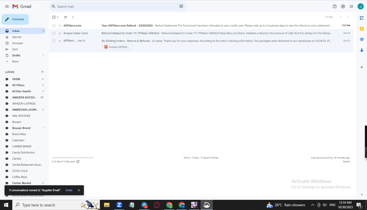Create new label plus icon
This screenshot has height=210, width=367.
pyautogui.click(x=43, y=72)
